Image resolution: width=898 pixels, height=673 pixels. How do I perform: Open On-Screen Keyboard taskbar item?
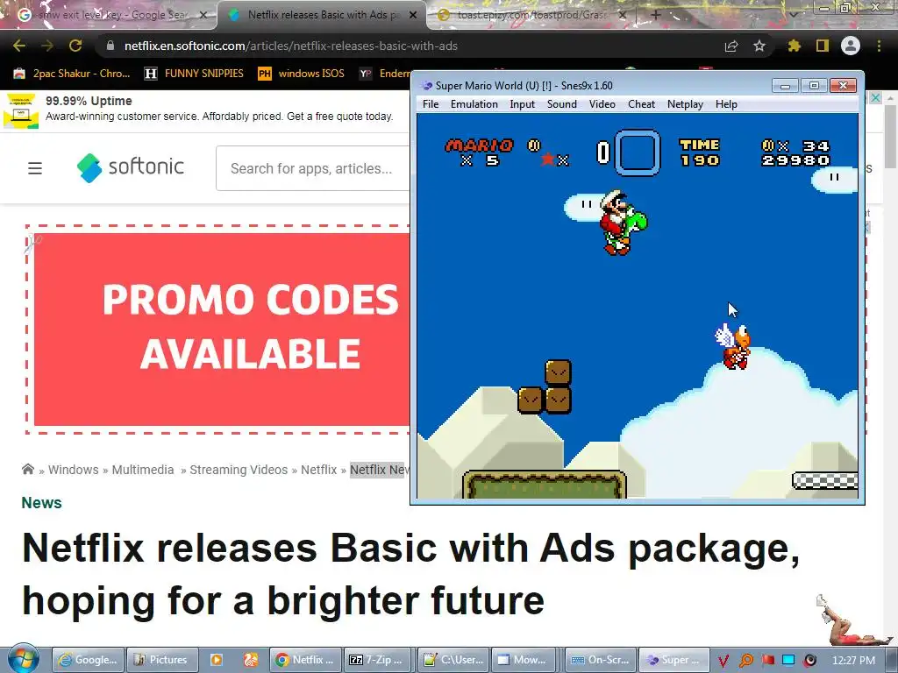(600, 660)
